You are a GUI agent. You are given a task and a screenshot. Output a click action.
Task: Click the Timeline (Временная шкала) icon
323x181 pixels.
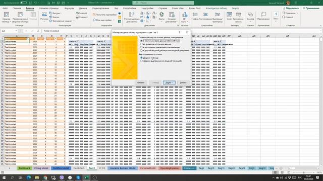(238, 17)
